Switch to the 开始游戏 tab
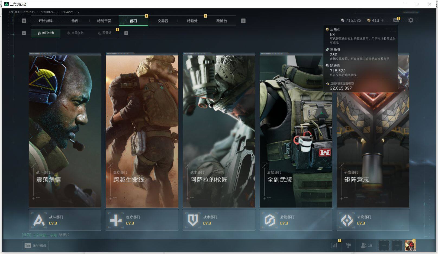Screen dimensions: 438x254 pos(46,21)
